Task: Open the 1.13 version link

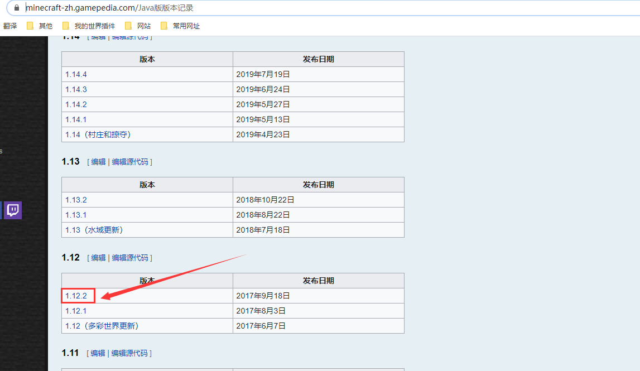Action: tap(73, 230)
